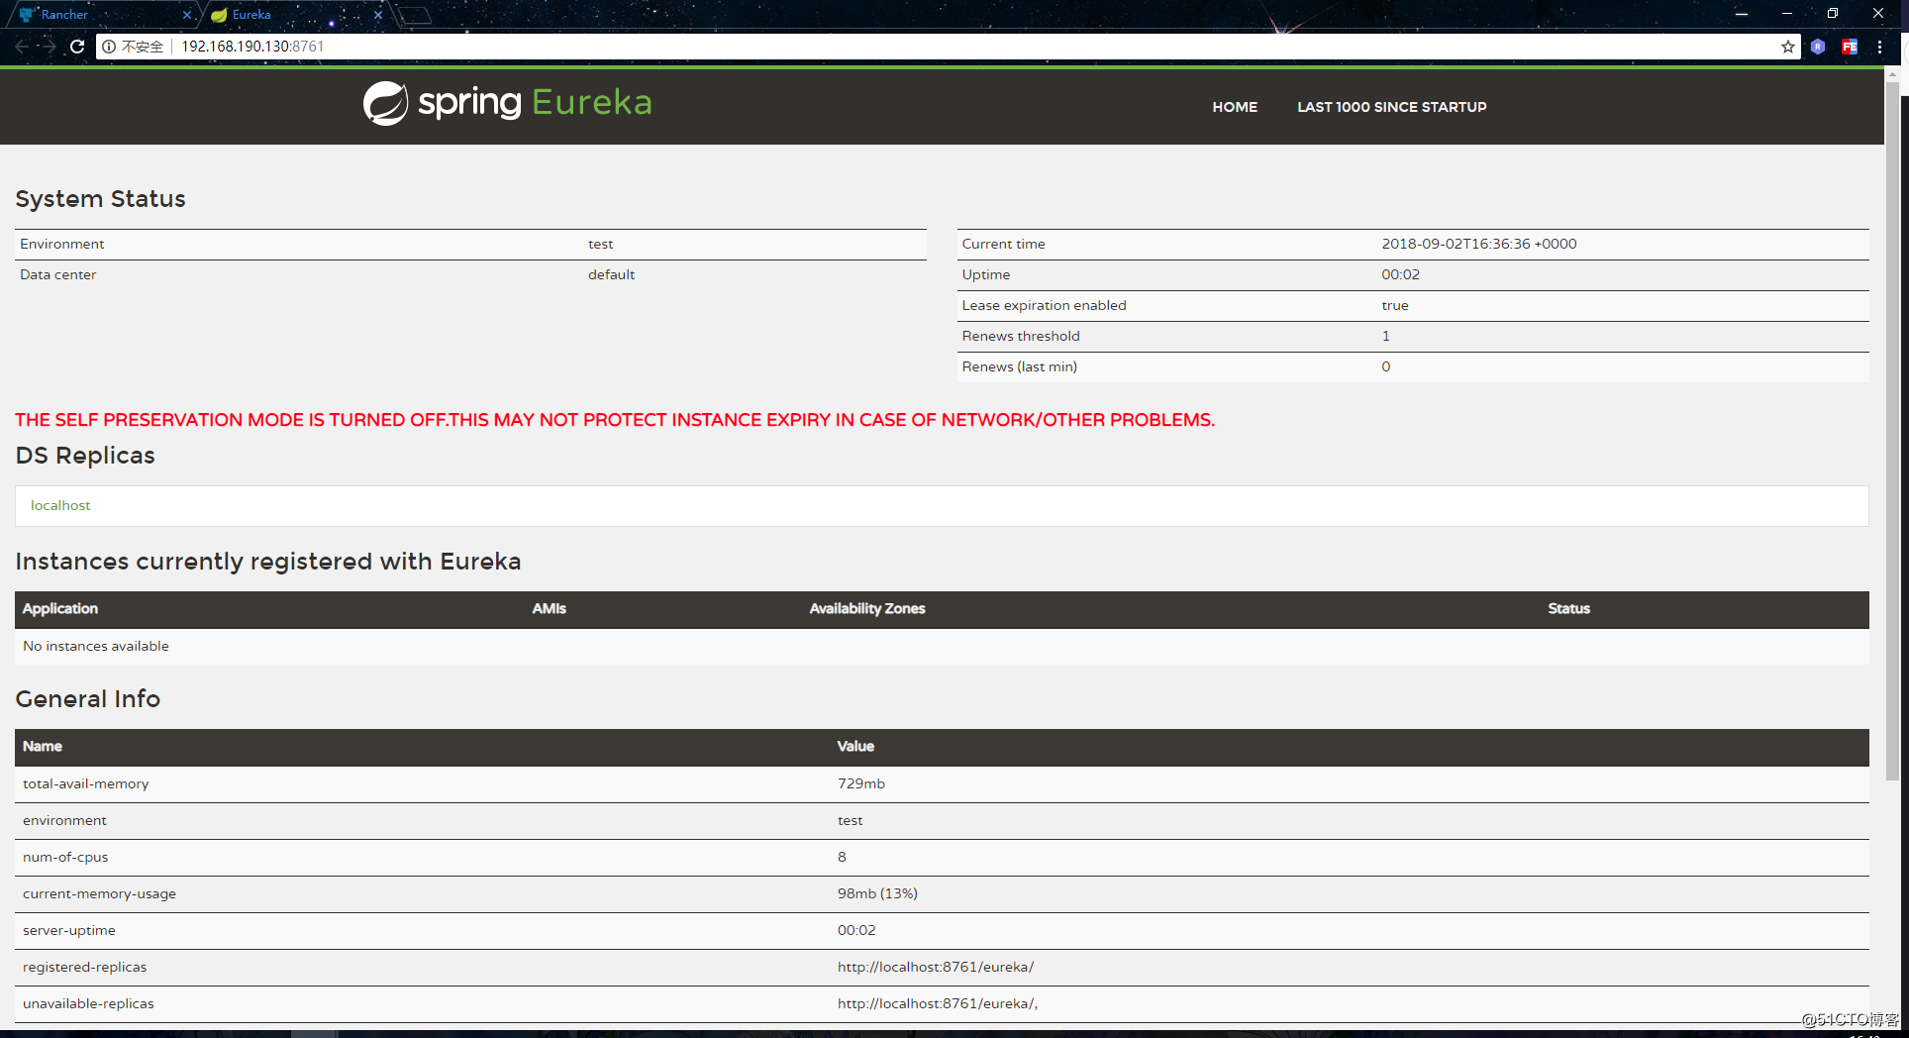Click the Spring Eureka logo
The image size is (1909, 1038).
[507, 103]
